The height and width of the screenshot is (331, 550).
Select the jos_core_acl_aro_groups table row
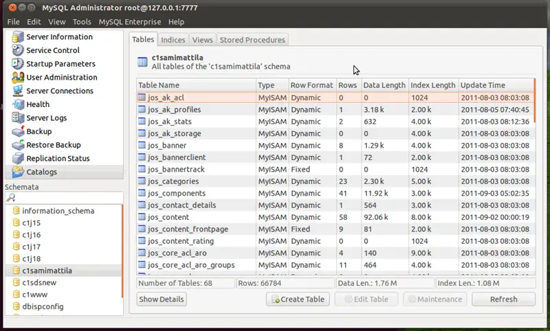(335, 265)
